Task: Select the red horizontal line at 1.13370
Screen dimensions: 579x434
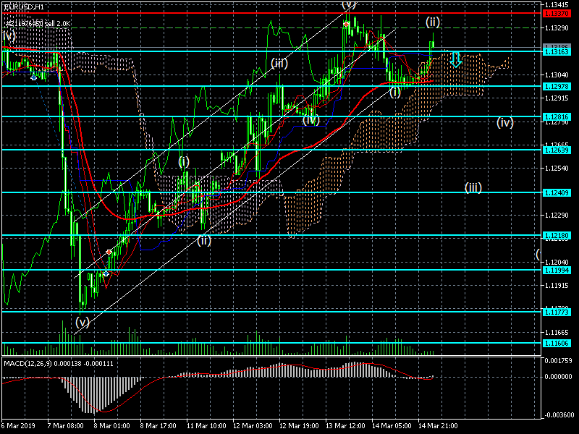Action: [271, 13]
